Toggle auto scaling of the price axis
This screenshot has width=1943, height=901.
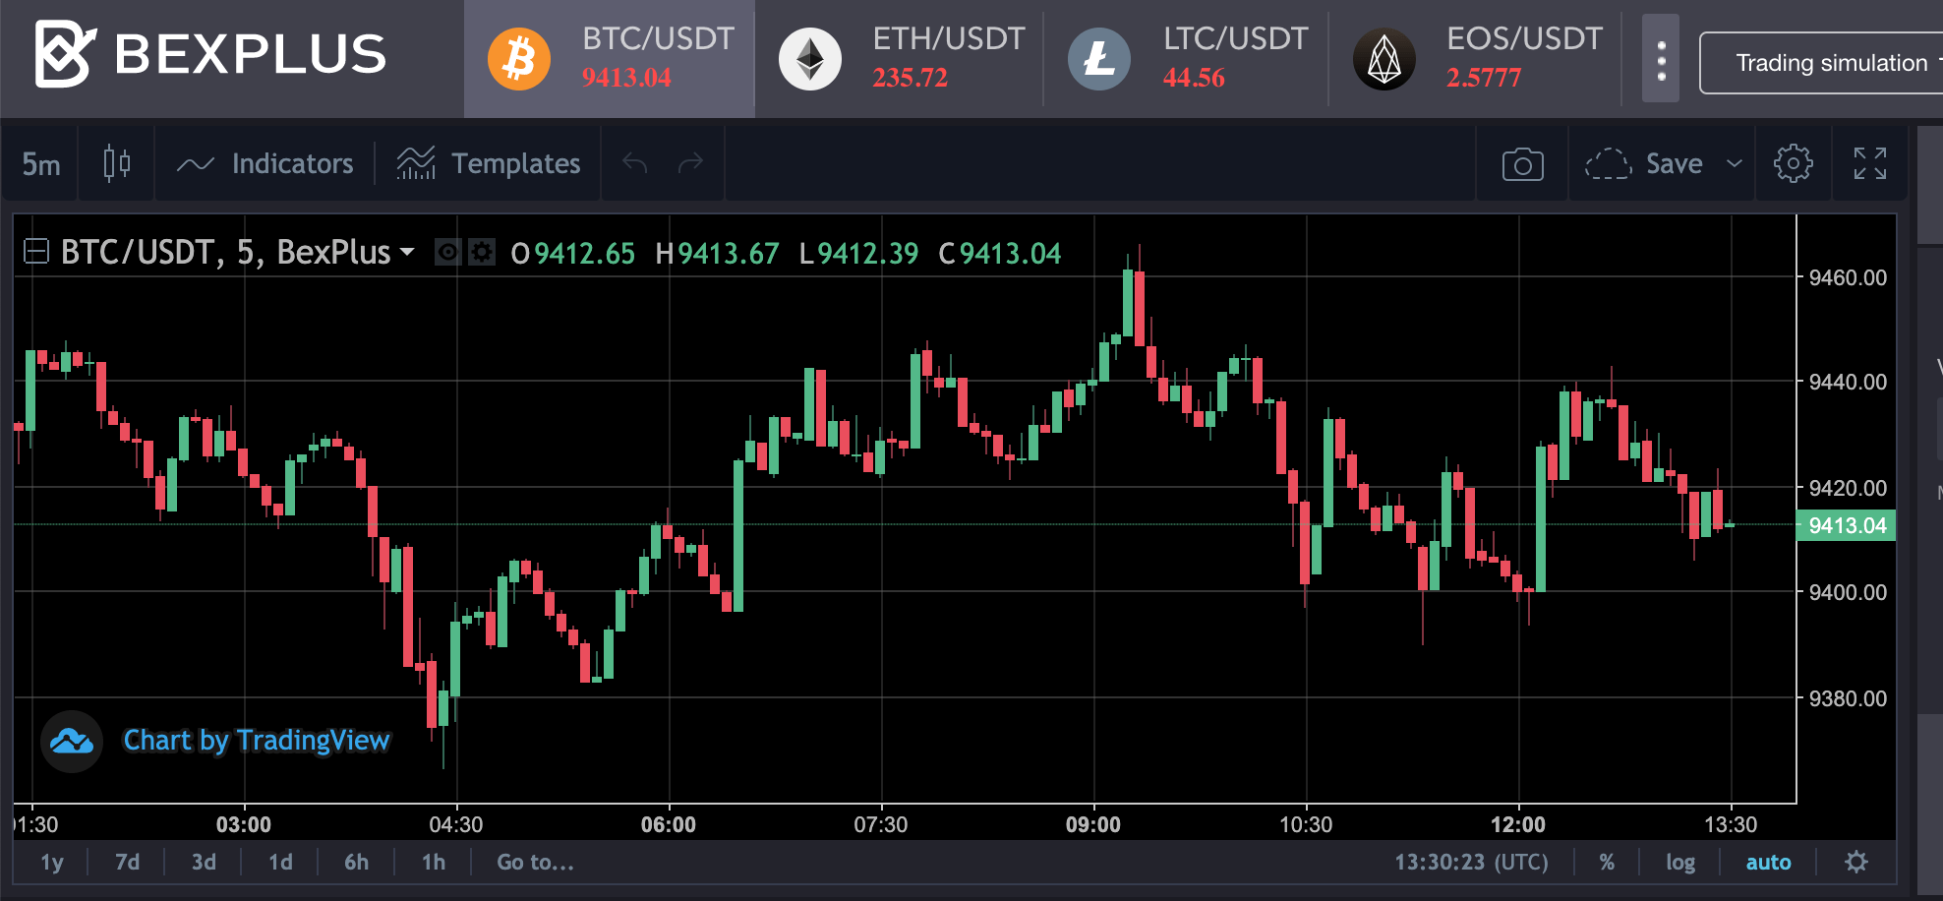pos(1769,862)
